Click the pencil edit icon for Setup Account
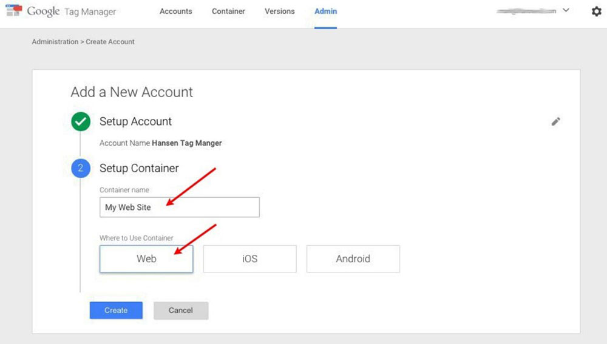 click(555, 121)
